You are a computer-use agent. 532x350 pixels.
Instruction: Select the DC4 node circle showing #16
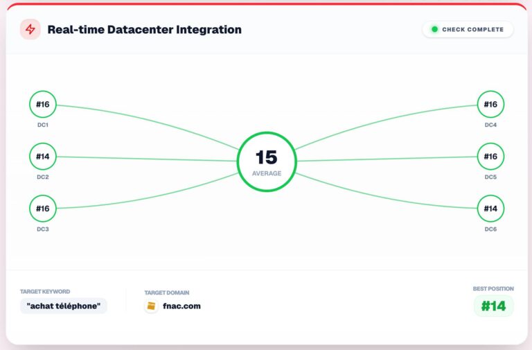tap(490, 105)
